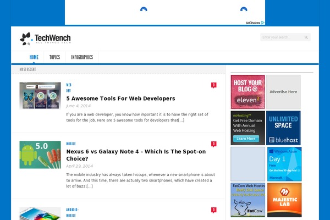This screenshot has height=220, width=330.
Task: Select the Dev category tag
Action: point(68,91)
